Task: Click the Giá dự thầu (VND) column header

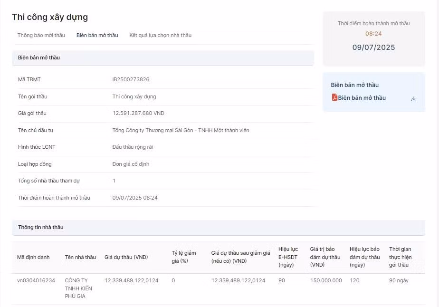Action: click(x=126, y=257)
